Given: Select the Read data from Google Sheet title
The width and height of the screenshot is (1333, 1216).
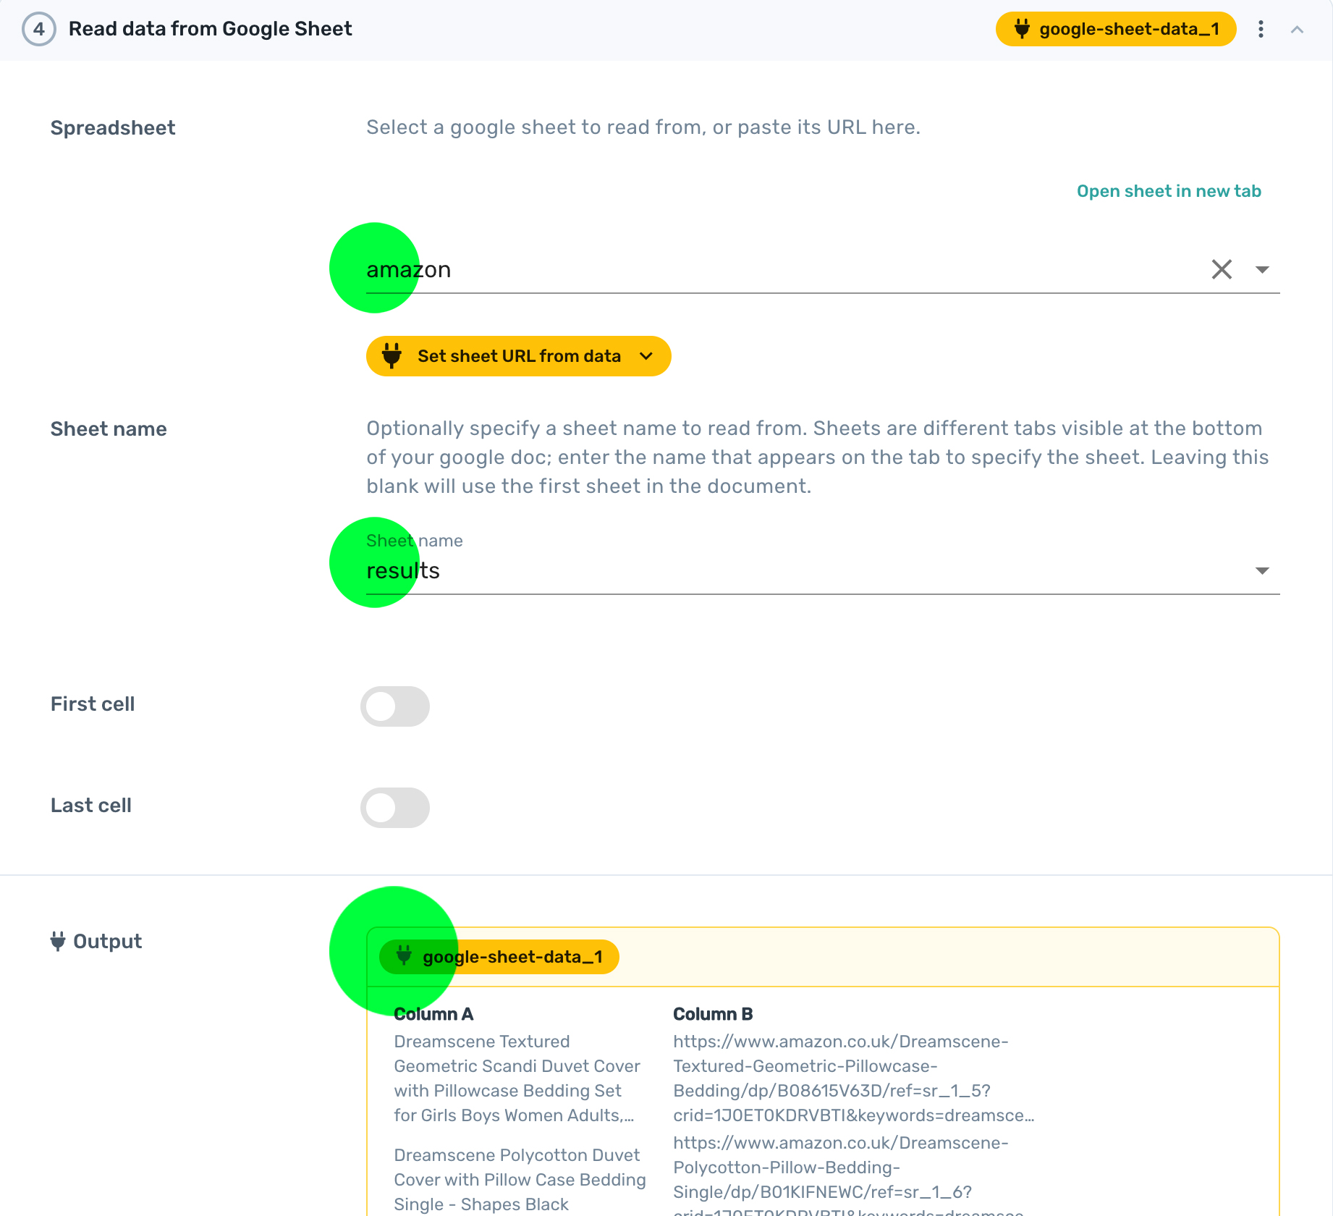Looking at the screenshot, I should pos(211,28).
